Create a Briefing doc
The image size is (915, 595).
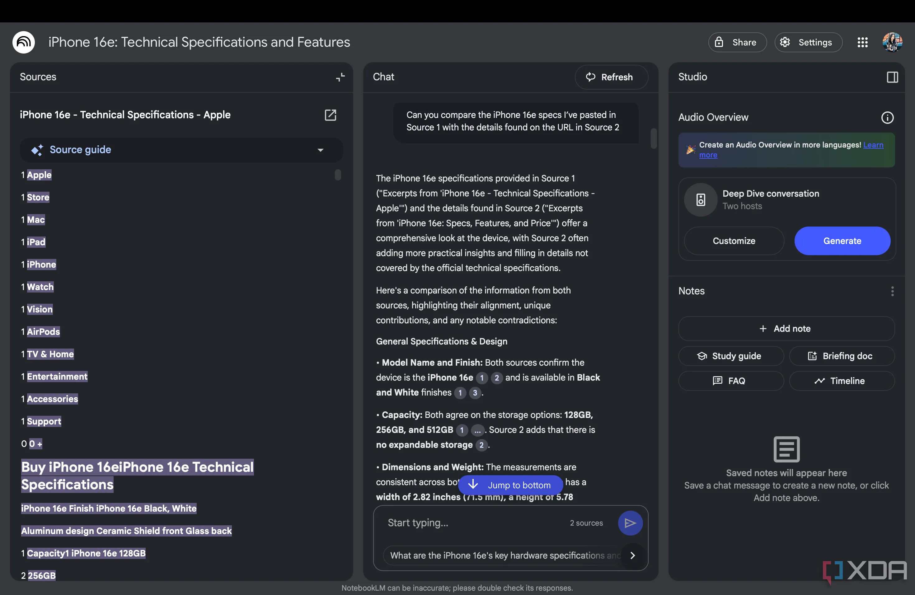click(x=842, y=356)
